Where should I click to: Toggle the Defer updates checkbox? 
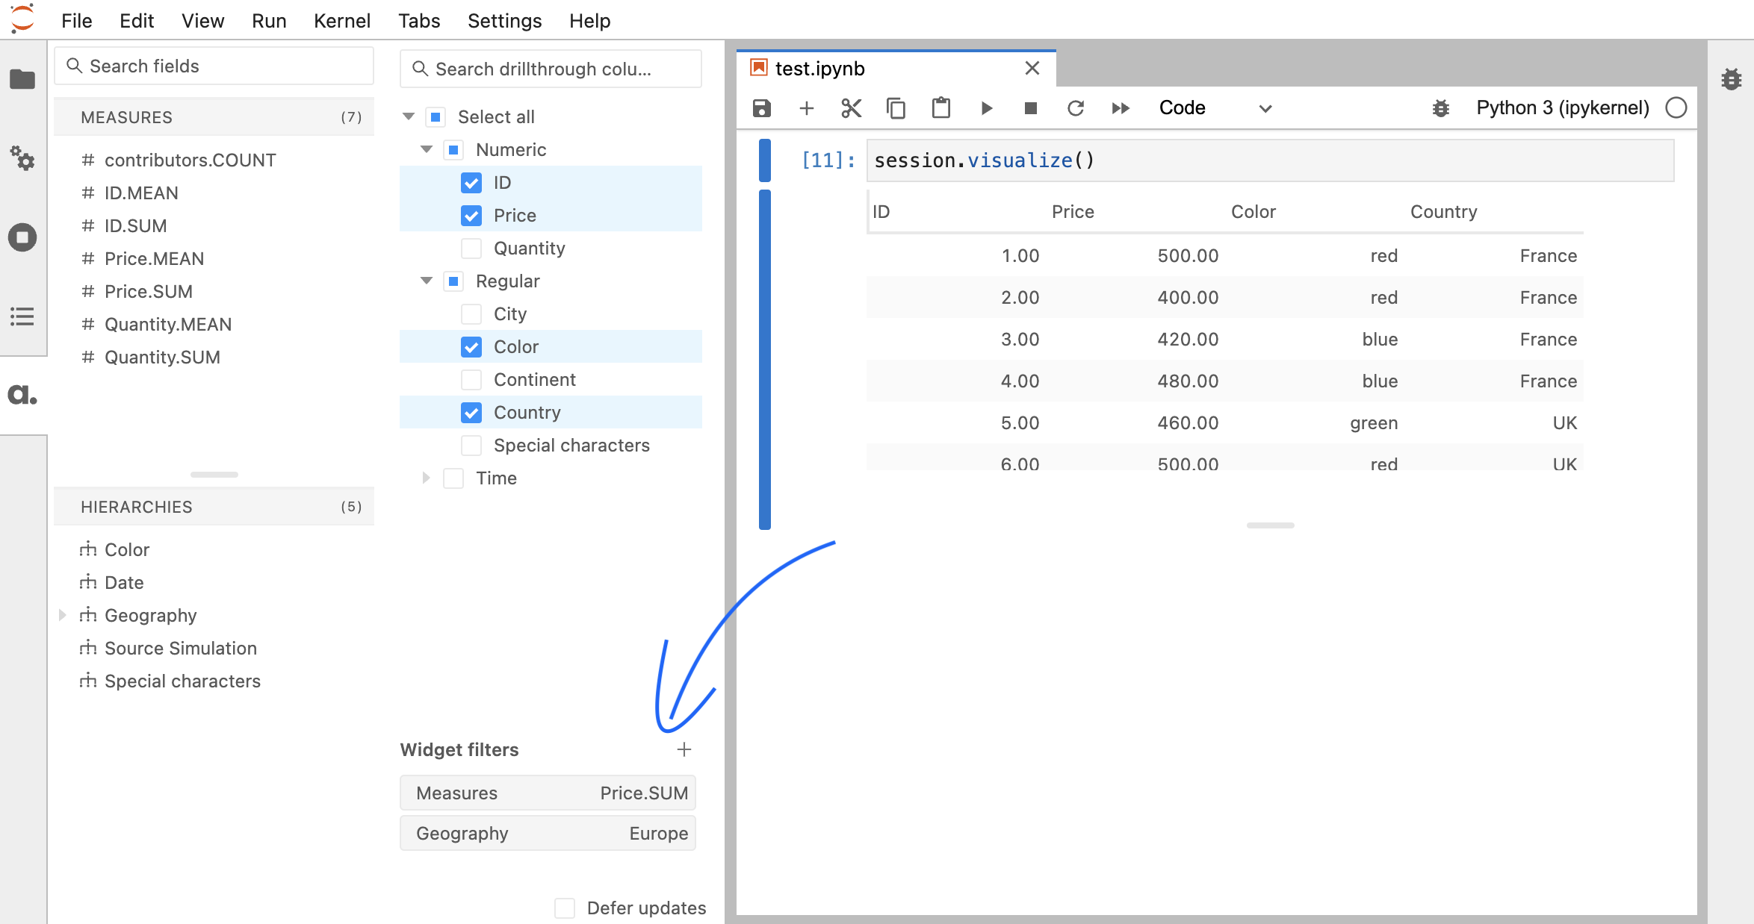[565, 908]
